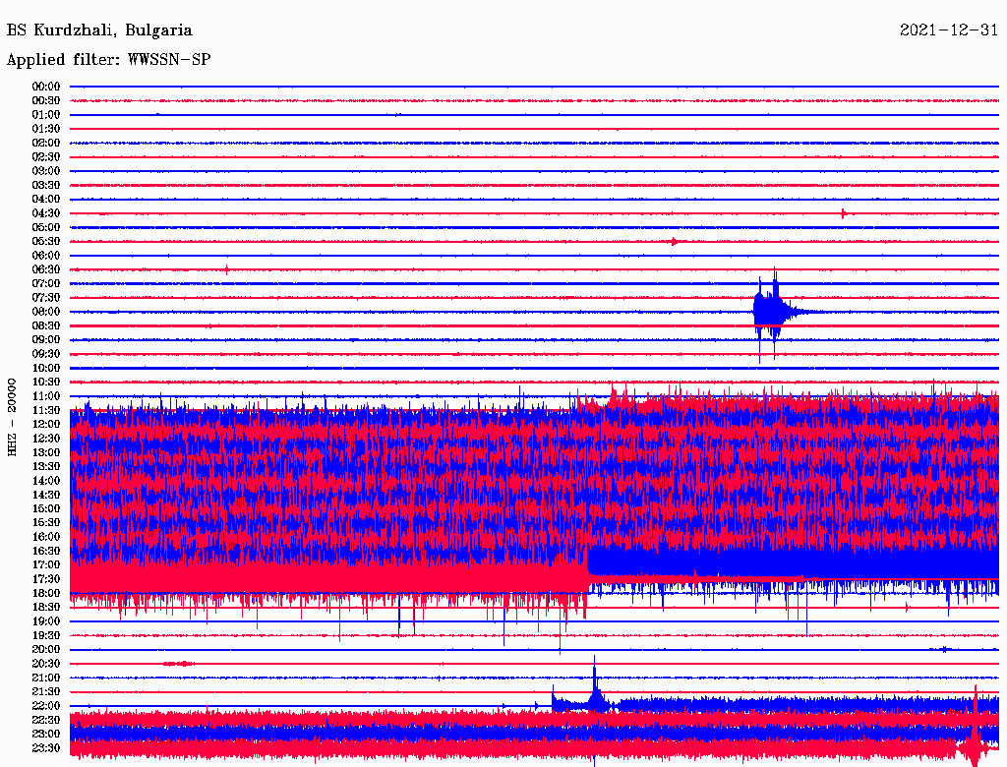Click the 19:00 time label
Viewport: 1007px width, 767px height.
point(46,621)
